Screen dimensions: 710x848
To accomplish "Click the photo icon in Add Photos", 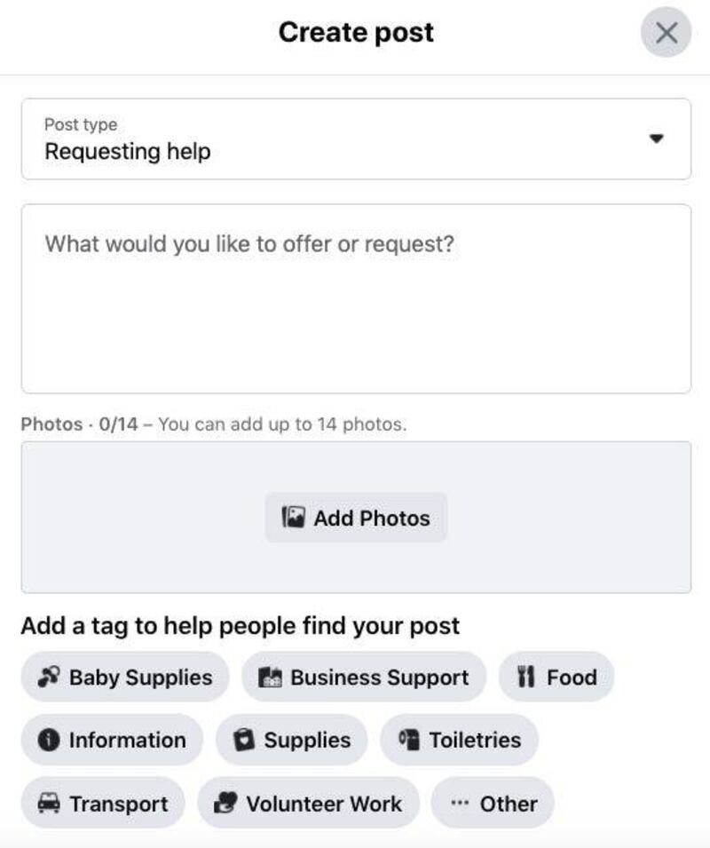I will [x=294, y=518].
